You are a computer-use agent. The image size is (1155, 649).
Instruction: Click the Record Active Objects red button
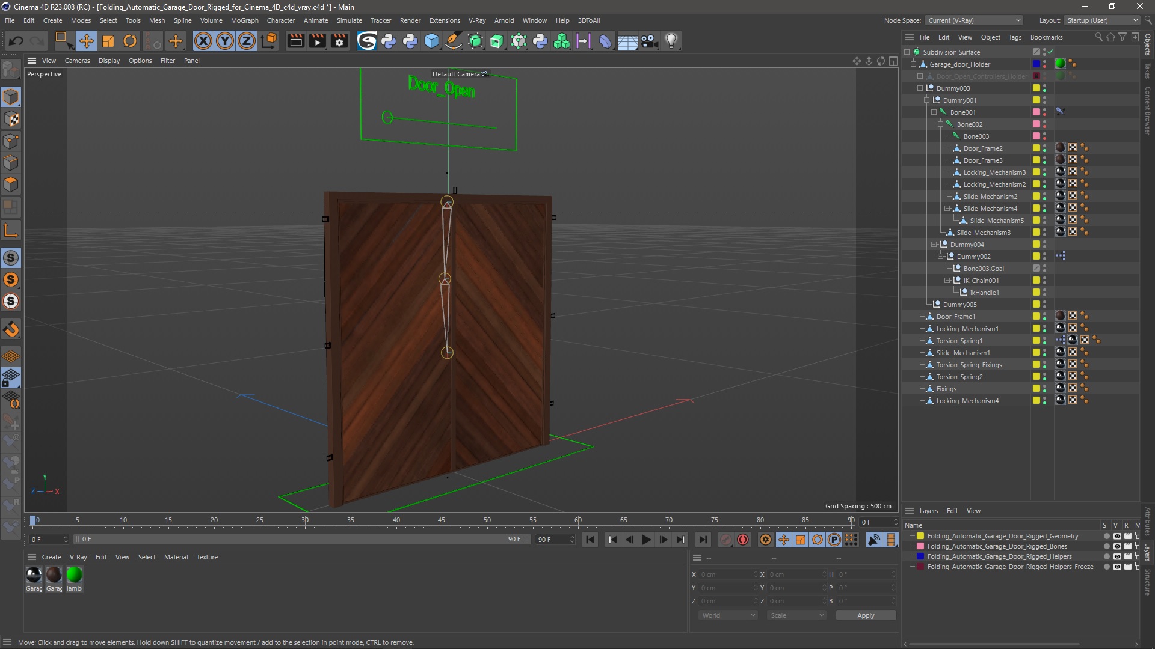[726, 540]
